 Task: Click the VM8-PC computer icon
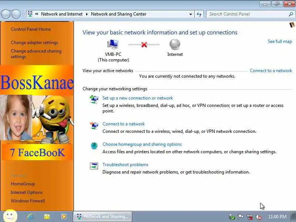click(113, 44)
